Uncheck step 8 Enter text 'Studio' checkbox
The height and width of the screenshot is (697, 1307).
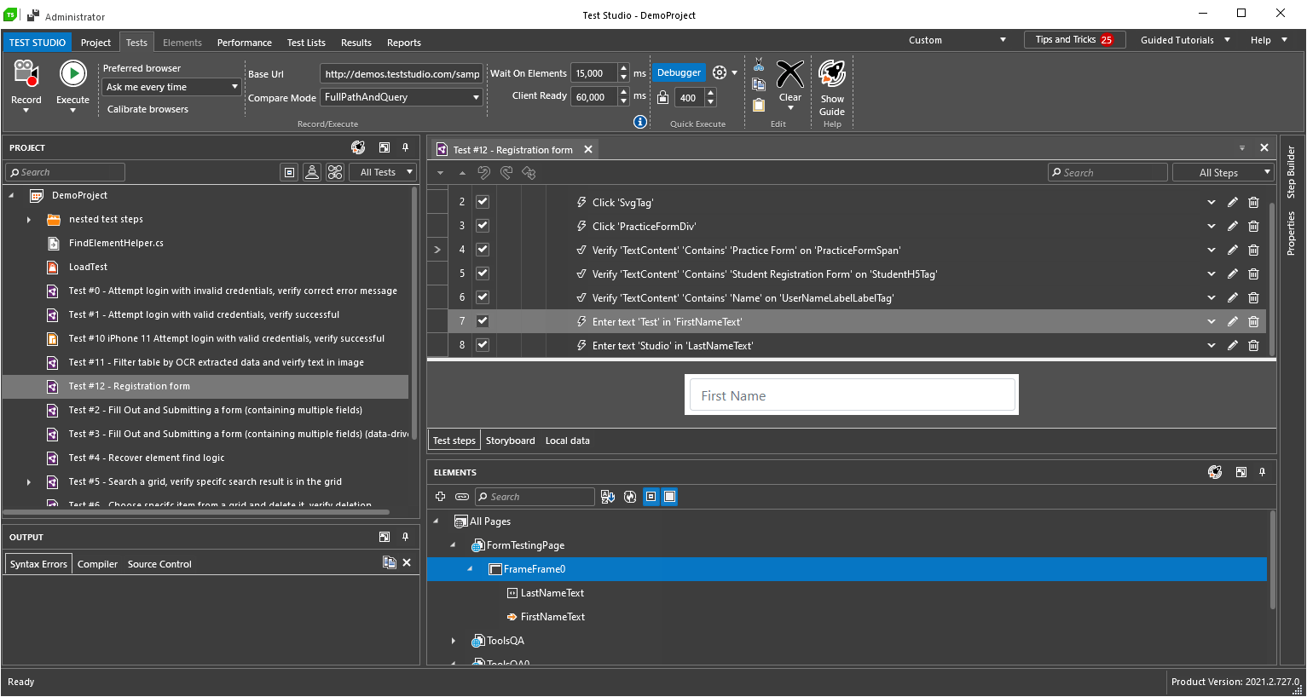point(483,345)
